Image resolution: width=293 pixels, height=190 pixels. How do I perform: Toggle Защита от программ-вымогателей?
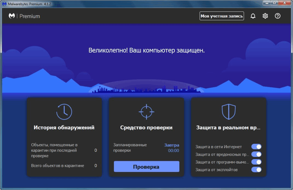[x=257, y=162]
